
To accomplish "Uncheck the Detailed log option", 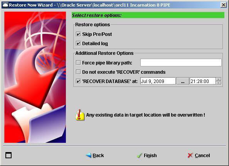I will click(x=78, y=44).
